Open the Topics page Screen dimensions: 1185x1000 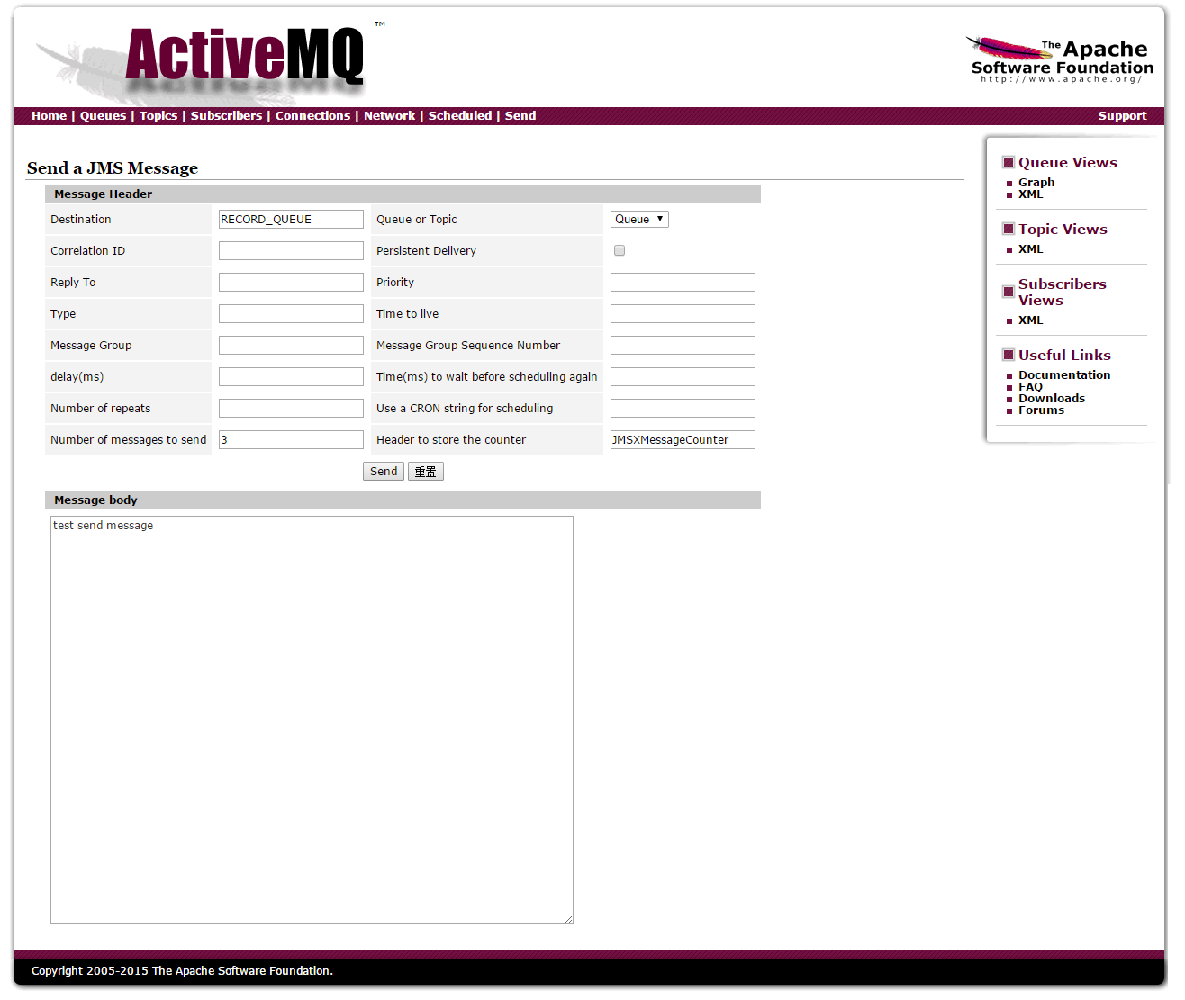pyautogui.click(x=158, y=115)
